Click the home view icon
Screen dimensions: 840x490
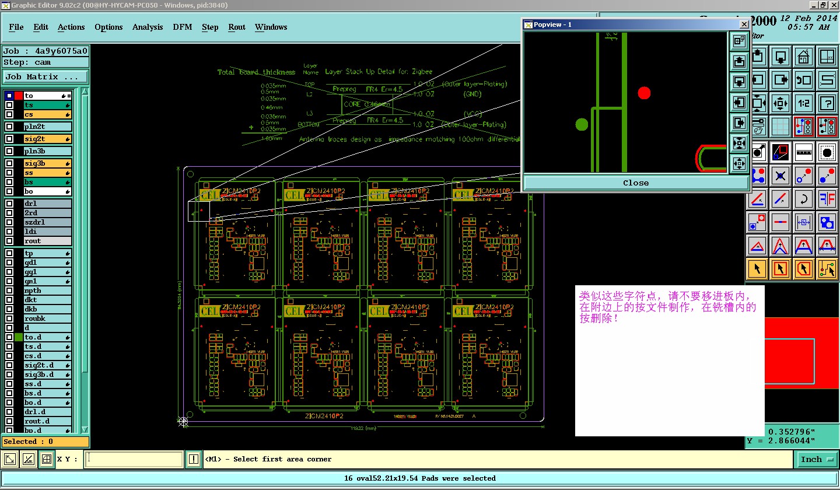(x=804, y=57)
